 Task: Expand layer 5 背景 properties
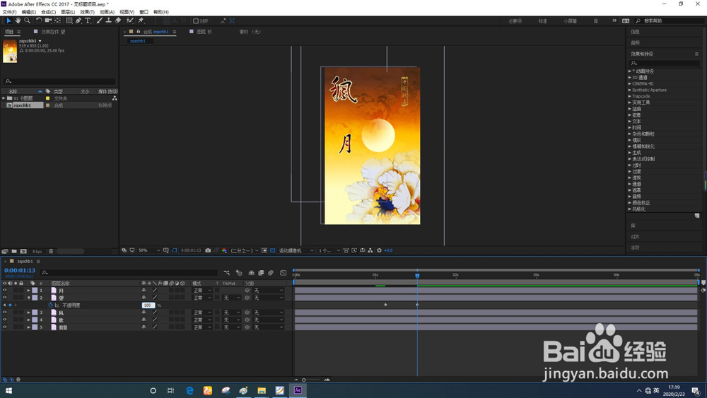pyautogui.click(x=29, y=327)
